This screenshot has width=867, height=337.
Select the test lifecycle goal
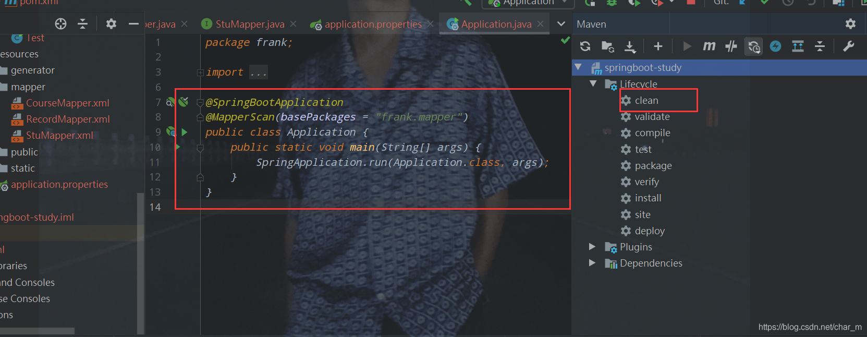(x=643, y=149)
